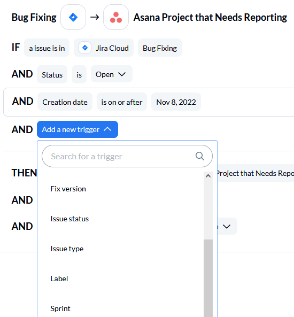
Task: Click the scrollbar up arrow in trigger list
Action: [208, 176]
